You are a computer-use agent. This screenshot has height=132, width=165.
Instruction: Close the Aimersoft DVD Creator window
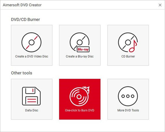[x=160, y=5]
